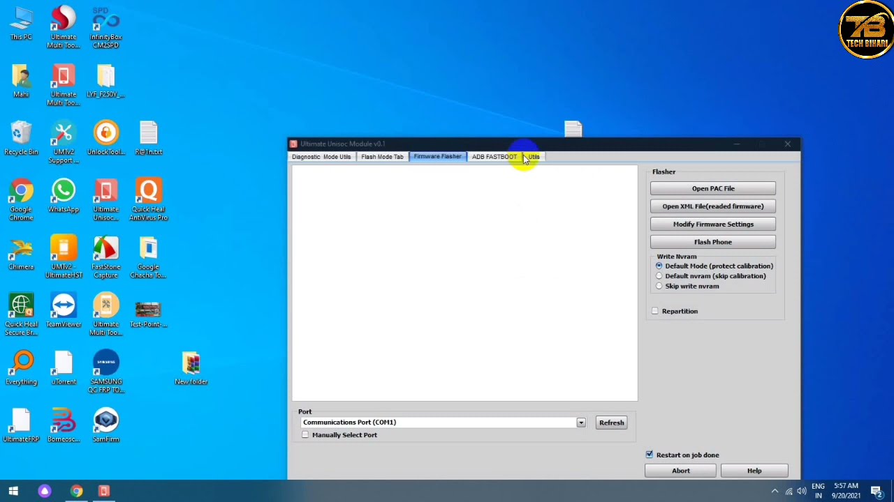Screen dimensions: 894x502
Task: Open the Utils tab
Action: (534, 157)
